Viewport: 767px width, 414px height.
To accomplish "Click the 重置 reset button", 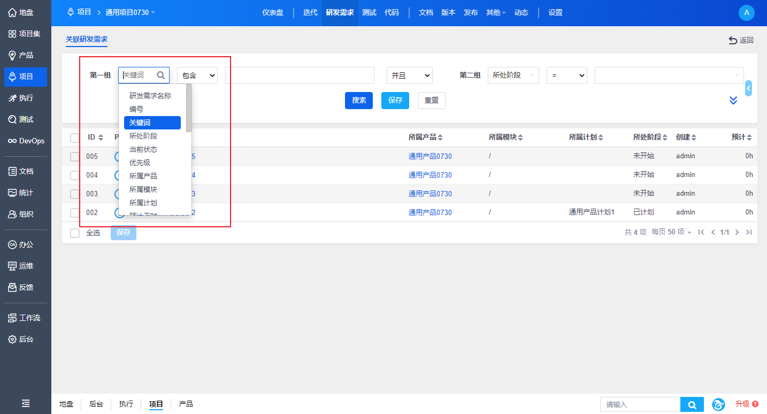I will (x=431, y=101).
